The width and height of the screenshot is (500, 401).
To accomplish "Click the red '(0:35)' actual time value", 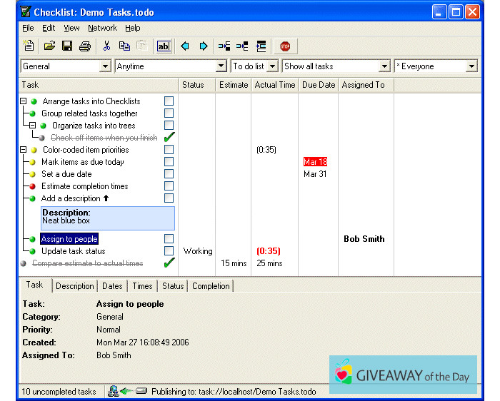I will tap(269, 251).
